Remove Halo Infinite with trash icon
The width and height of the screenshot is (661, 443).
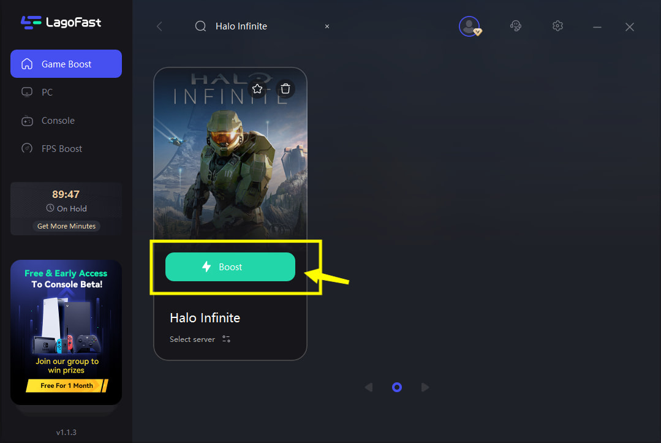point(285,89)
